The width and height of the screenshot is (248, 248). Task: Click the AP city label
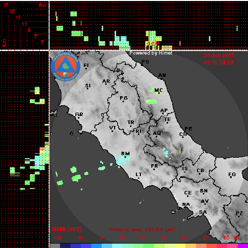[x=164, y=110]
